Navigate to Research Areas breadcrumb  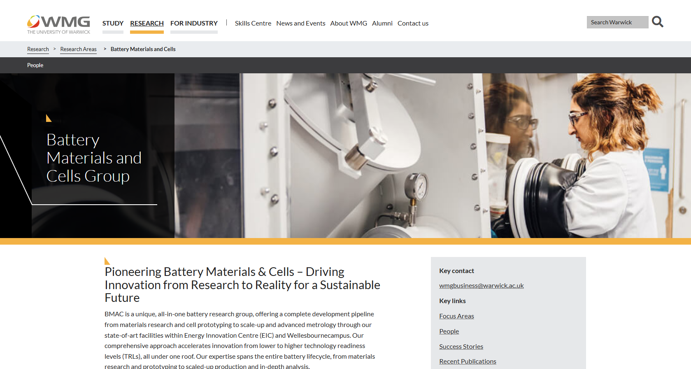tap(78, 49)
